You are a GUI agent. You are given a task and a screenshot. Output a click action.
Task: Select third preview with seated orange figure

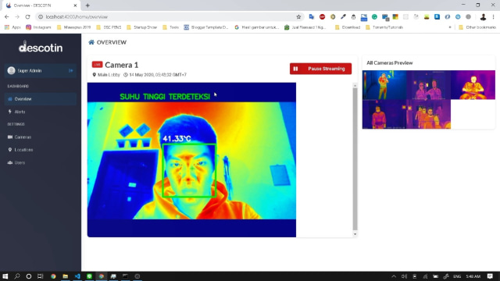click(473, 85)
